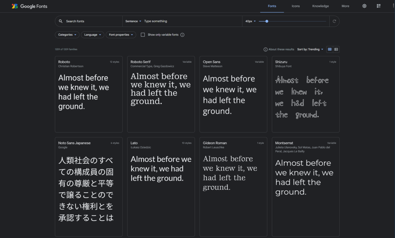This screenshot has width=395, height=238.
Task: Open the Sentence preview type dropdown
Action: [133, 21]
